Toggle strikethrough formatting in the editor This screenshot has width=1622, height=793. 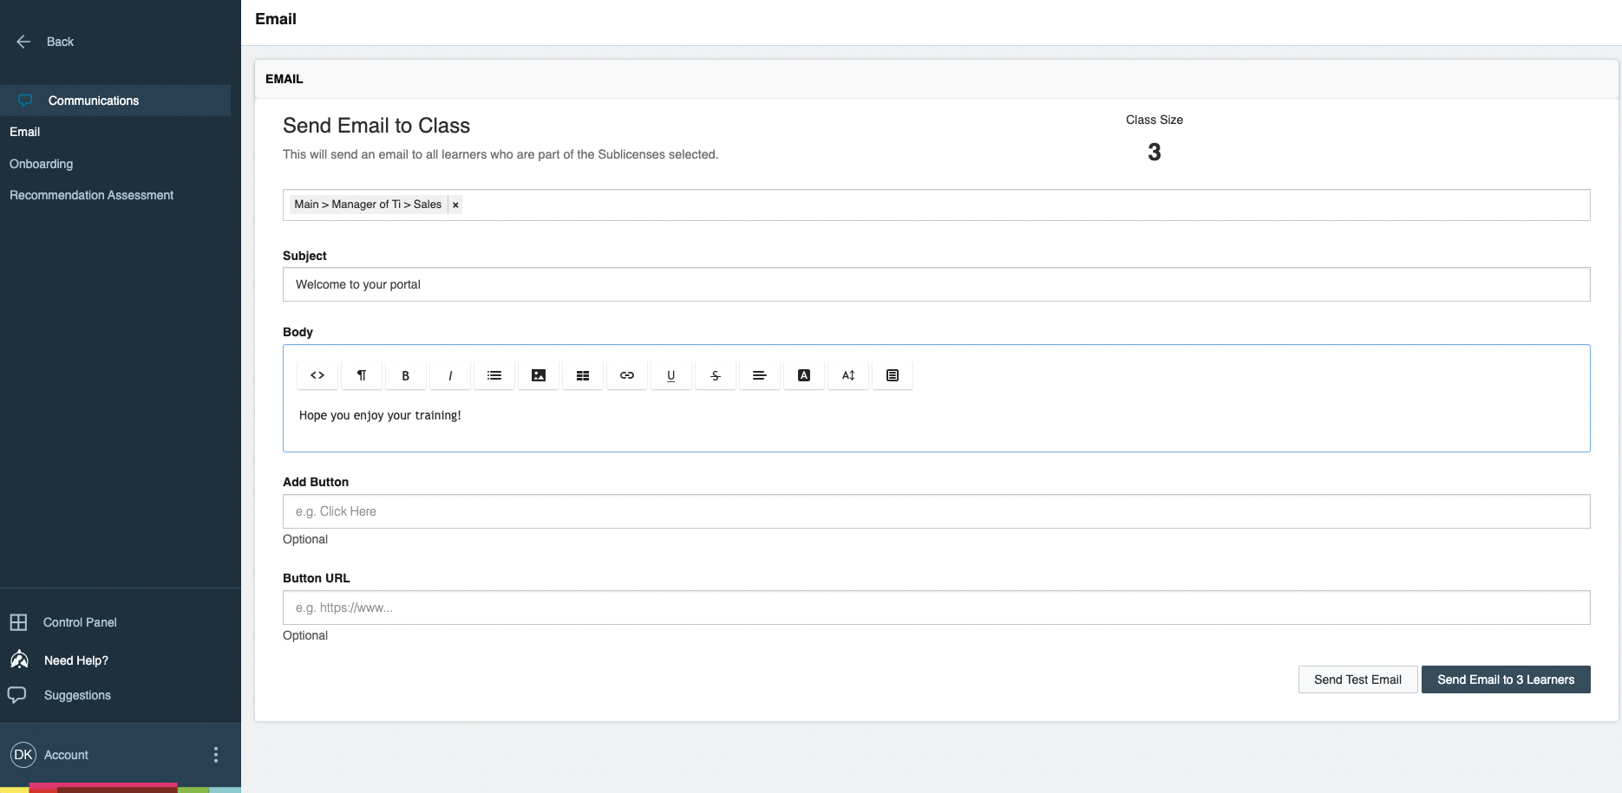point(715,374)
